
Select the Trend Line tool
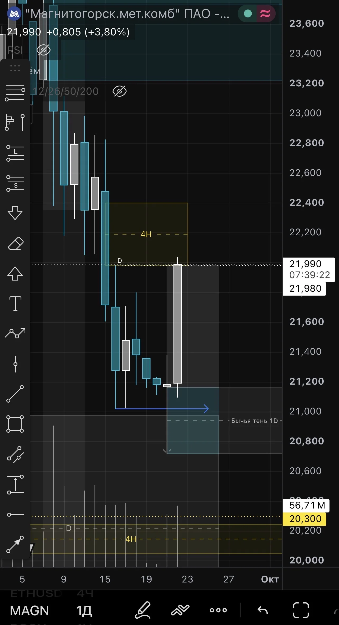coord(15,394)
